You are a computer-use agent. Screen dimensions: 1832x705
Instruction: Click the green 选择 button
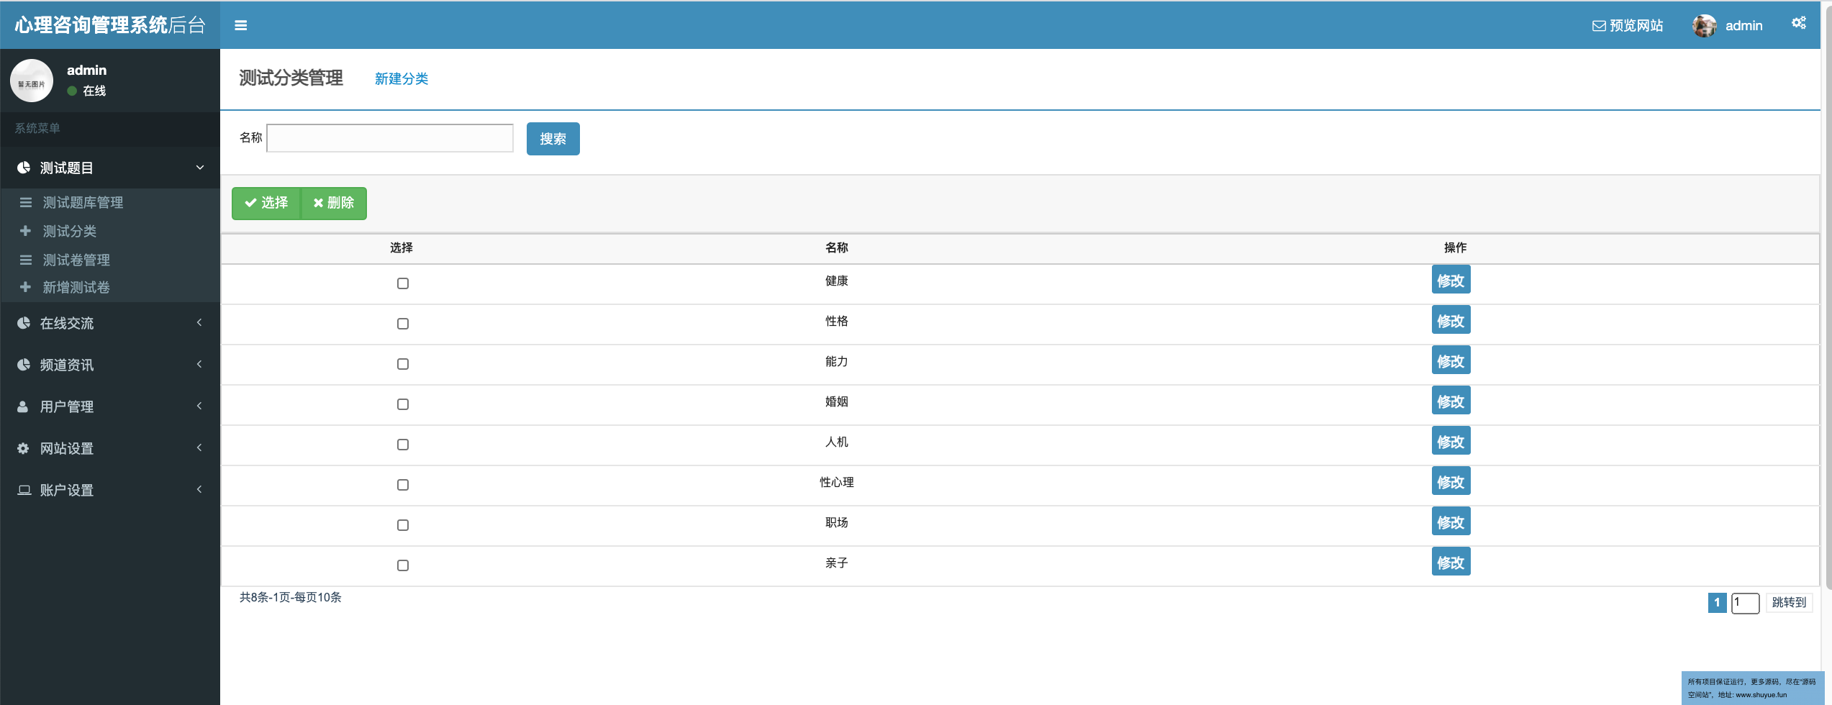click(x=266, y=204)
